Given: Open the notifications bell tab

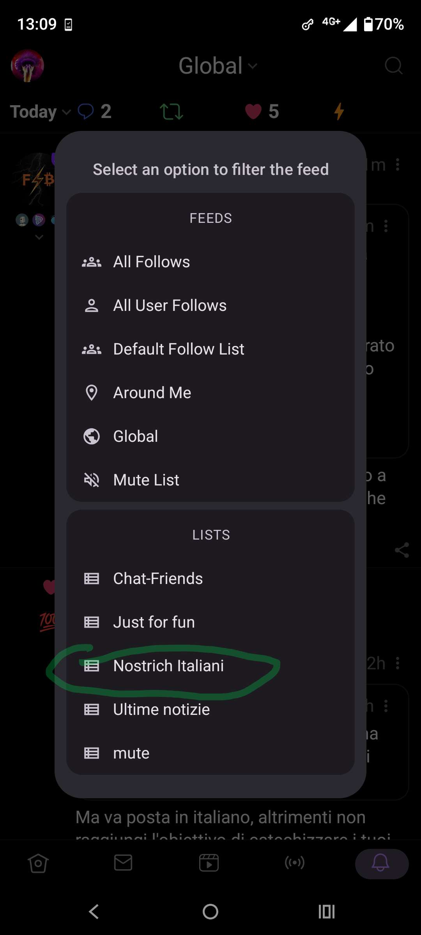Looking at the screenshot, I should [x=381, y=863].
